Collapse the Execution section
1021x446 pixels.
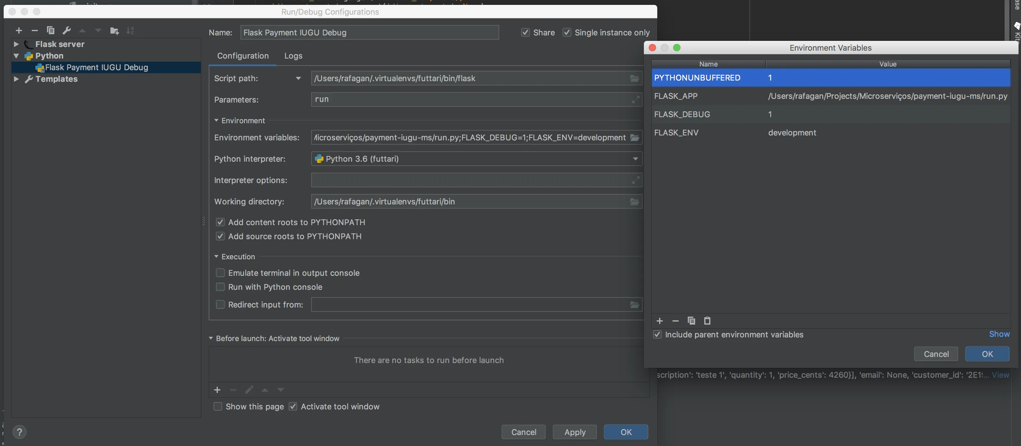pyautogui.click(x=216, y=256)
